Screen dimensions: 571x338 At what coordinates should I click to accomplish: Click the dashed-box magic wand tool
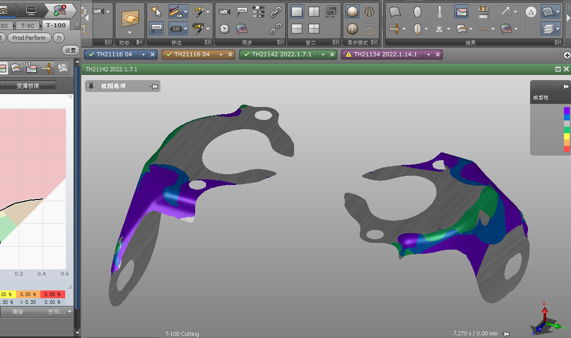pos(198,12)
